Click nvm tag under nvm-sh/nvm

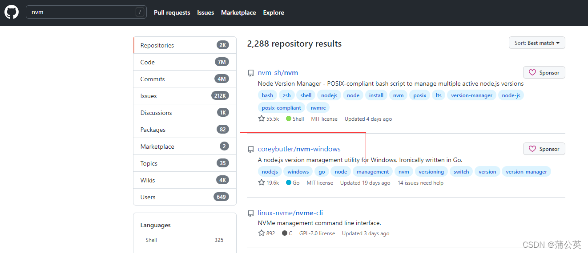tap(399, 95)
